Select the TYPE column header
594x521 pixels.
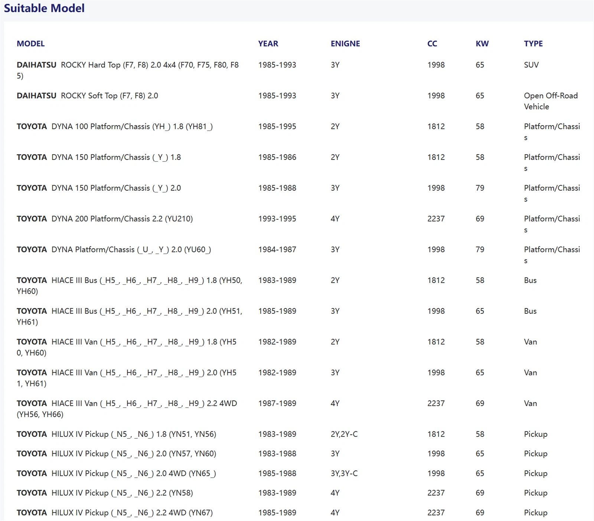click(x=533, y=43)
